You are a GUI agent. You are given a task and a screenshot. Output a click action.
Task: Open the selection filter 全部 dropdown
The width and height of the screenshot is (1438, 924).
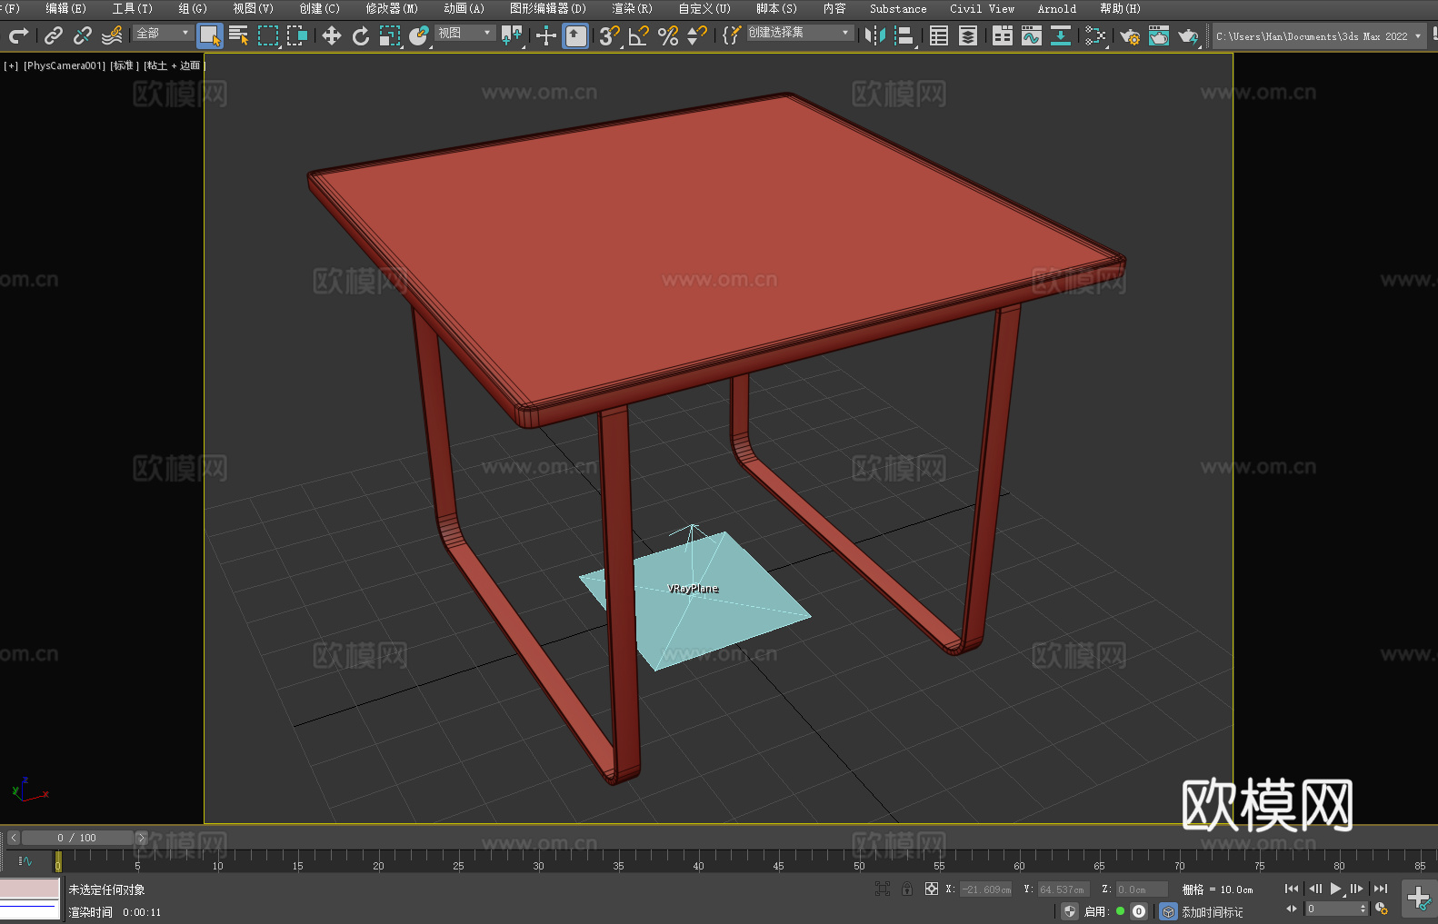point(163,33)
